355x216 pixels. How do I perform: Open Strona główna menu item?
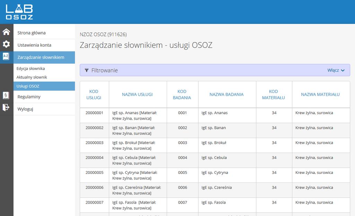point(44,33)
